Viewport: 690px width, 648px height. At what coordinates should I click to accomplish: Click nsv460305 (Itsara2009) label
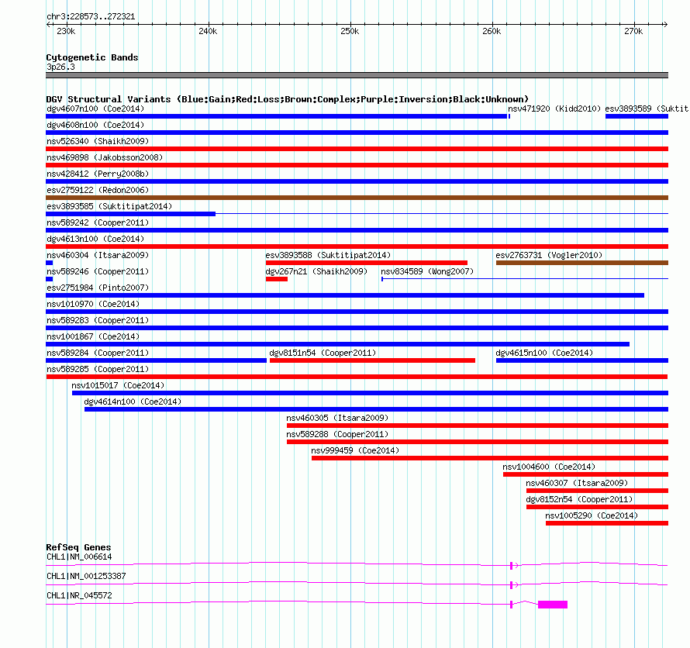(x=337, y=418)
